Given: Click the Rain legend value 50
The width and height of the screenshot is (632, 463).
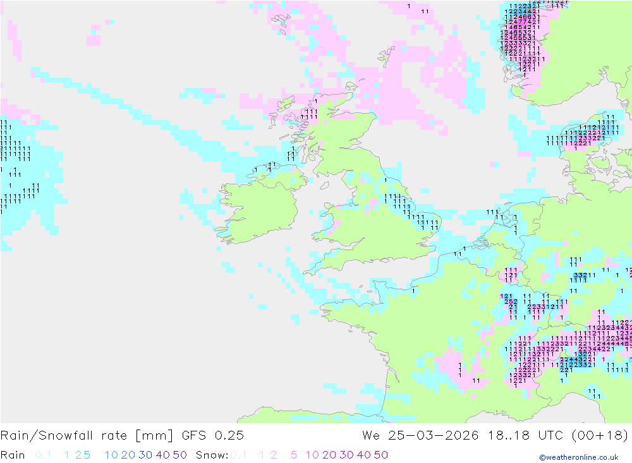Looking at the screenshot, I should [x=179, y=455].
